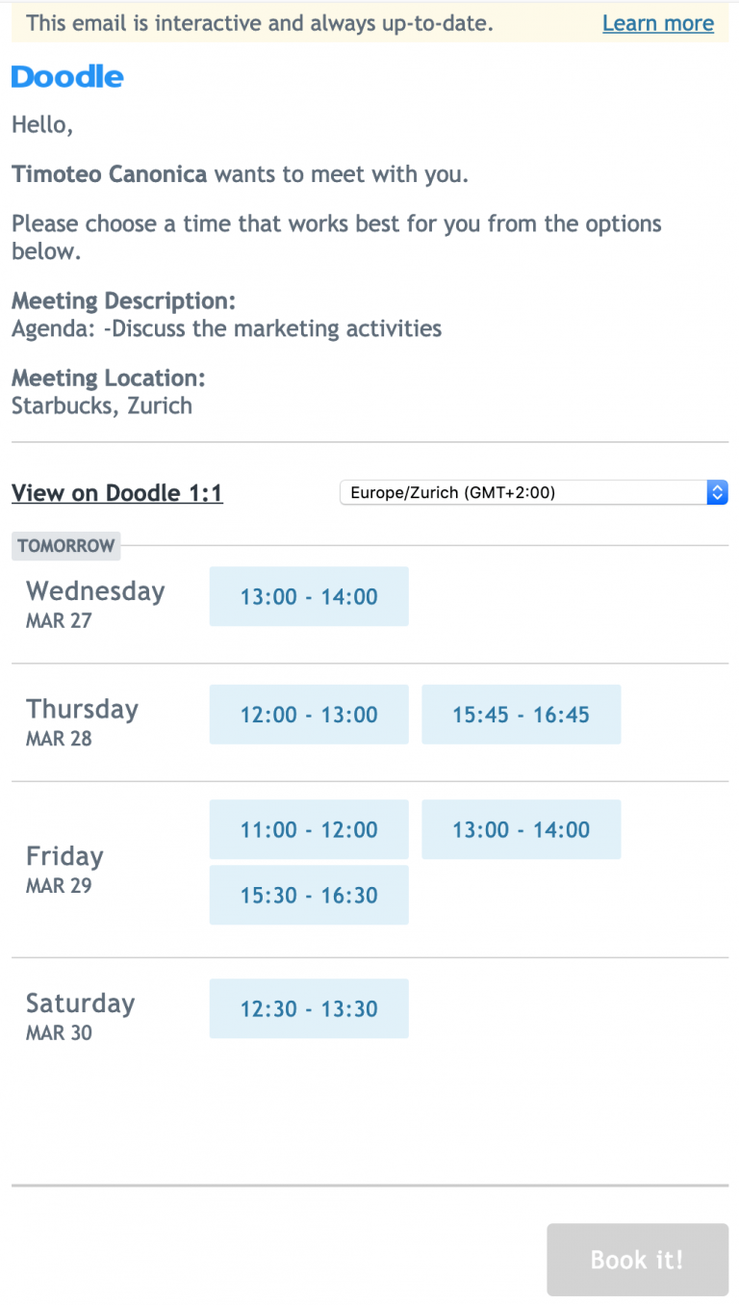The width and height of the screenshot is (739, 1305).
Task: Click the Meeting Description heading
Action: tap(123, 300)
